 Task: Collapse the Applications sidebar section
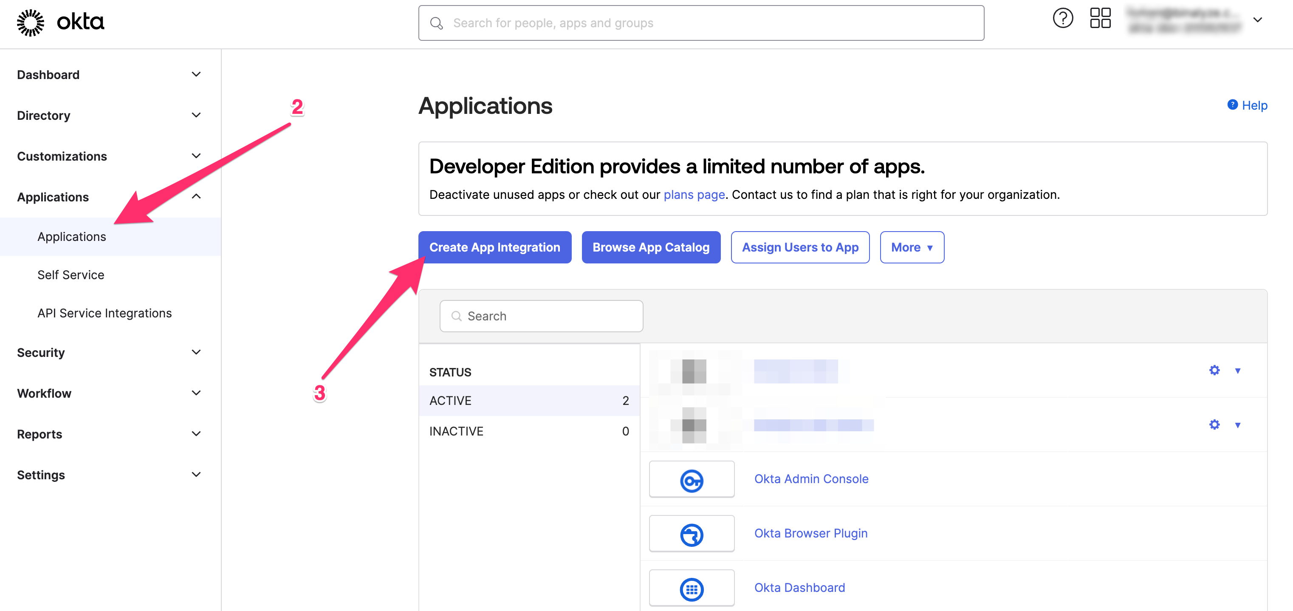point(196,197)
